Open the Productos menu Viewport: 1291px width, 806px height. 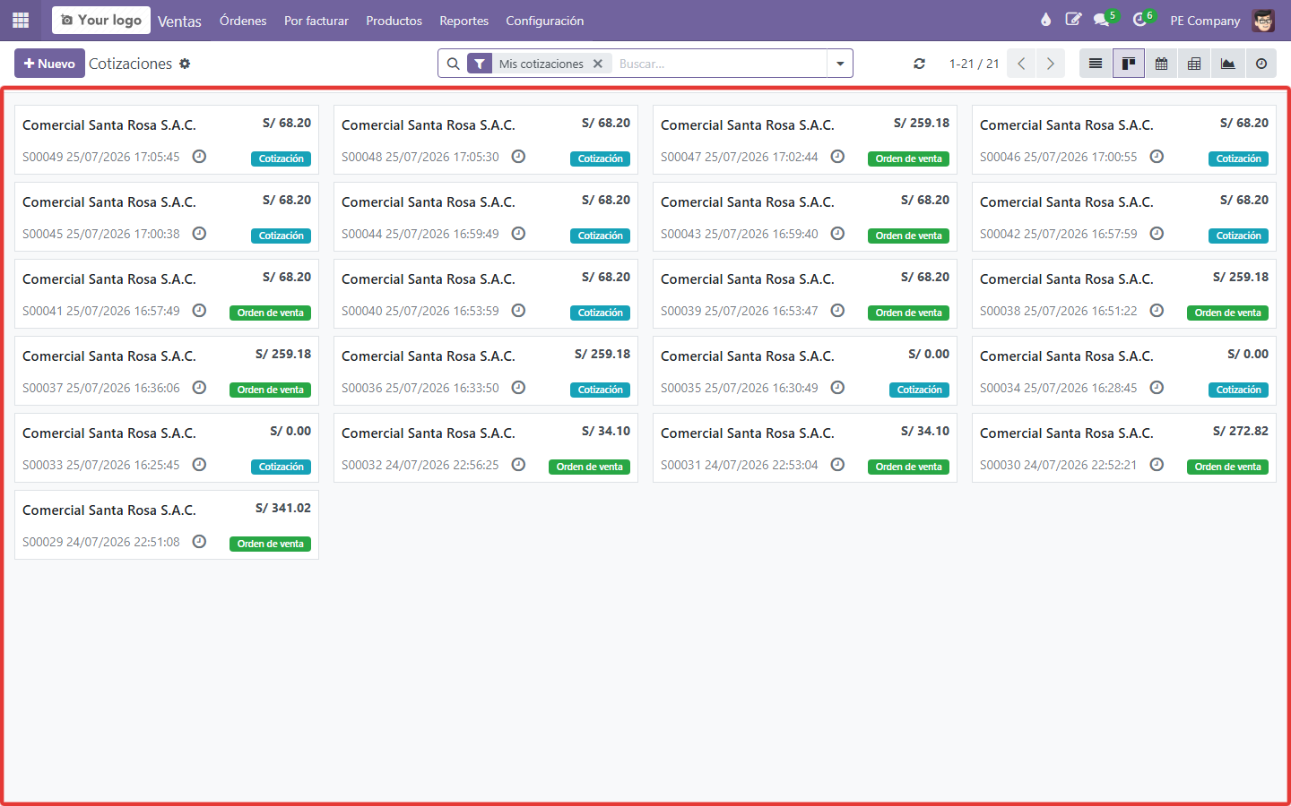click(394, 21)
